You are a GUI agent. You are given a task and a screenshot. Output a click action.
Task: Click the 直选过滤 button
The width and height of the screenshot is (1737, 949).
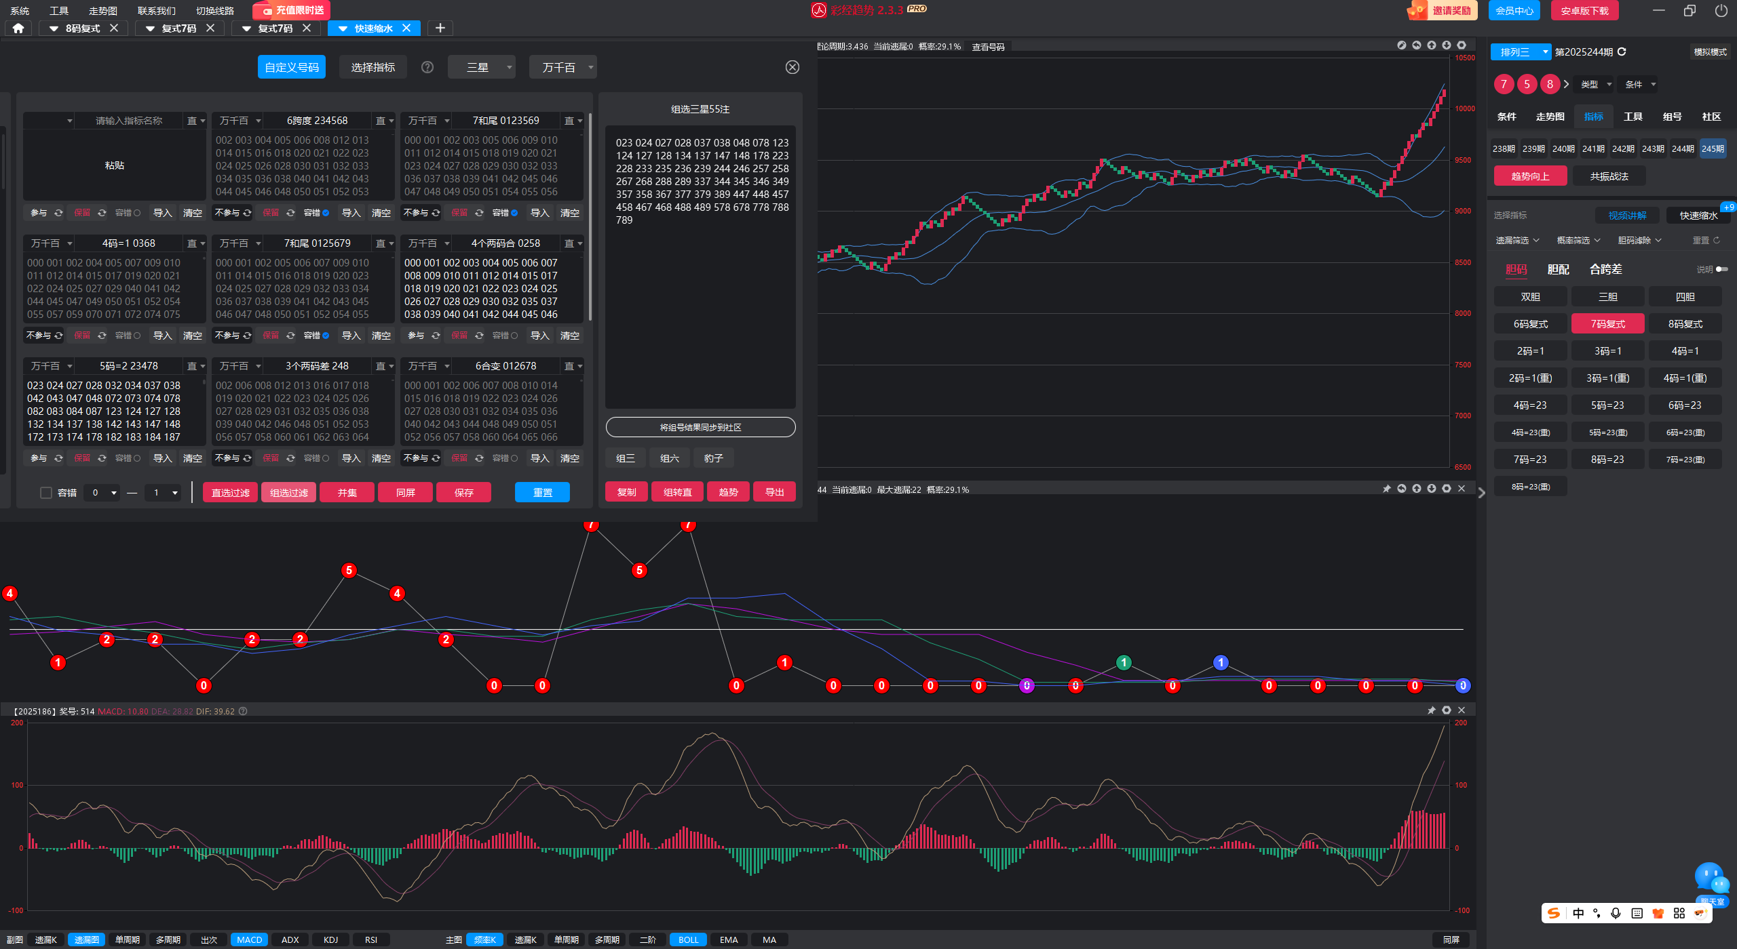pyautogui.click(x=231, y=492)
